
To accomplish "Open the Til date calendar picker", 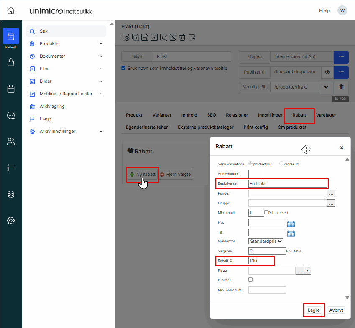I will click(291, 233).
